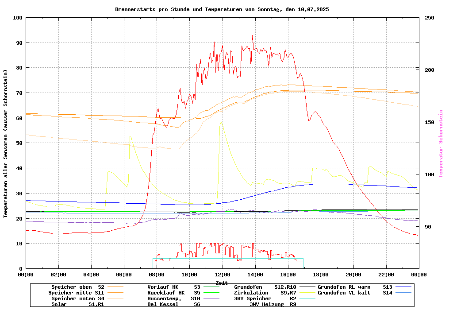Select Speicher unten S4 in the legend

point(78,298)
